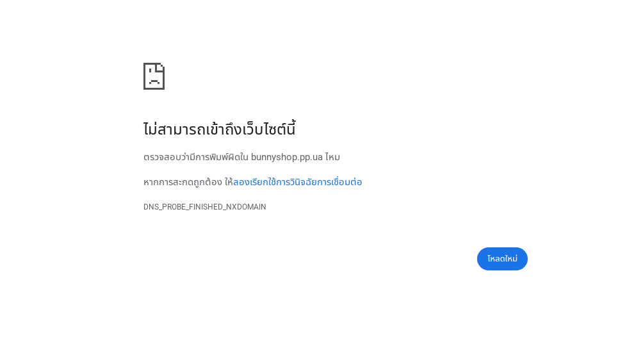Click the word เว็บไซต์นี้ in the heading
The width and height of the screenshot is (643, 355).
268,129
